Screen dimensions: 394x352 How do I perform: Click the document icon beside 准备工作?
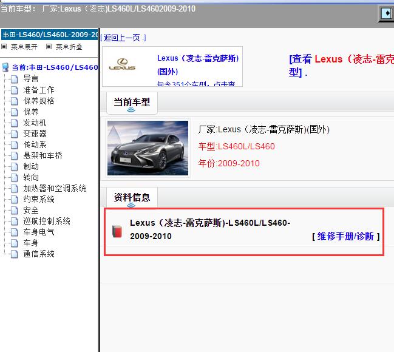pyautogui.click(x=15, y=90)
